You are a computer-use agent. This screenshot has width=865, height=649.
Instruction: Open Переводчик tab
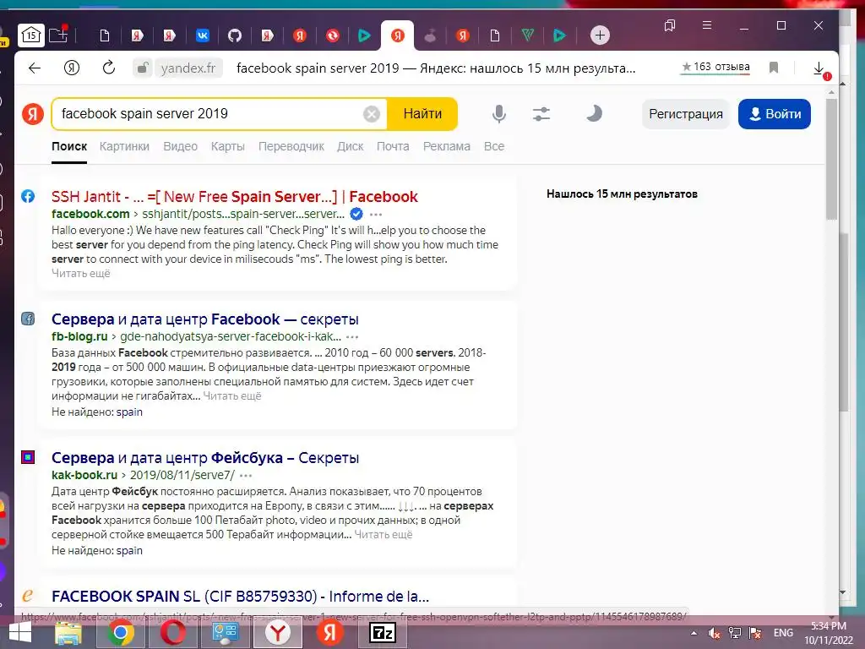(x=291, y=146)
